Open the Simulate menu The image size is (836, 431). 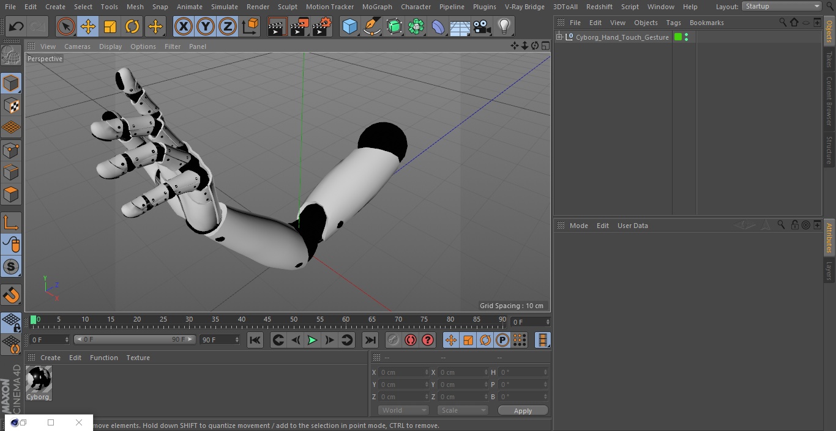click(x=225, y=7)
